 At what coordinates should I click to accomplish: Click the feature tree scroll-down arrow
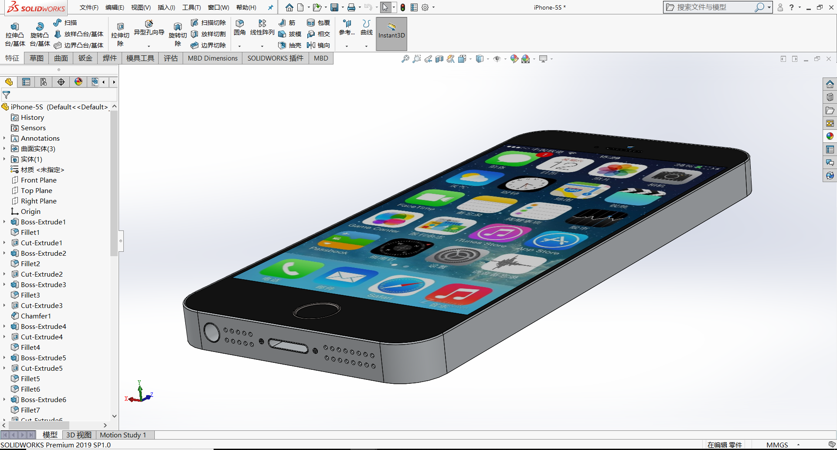[x=114, y=416]
